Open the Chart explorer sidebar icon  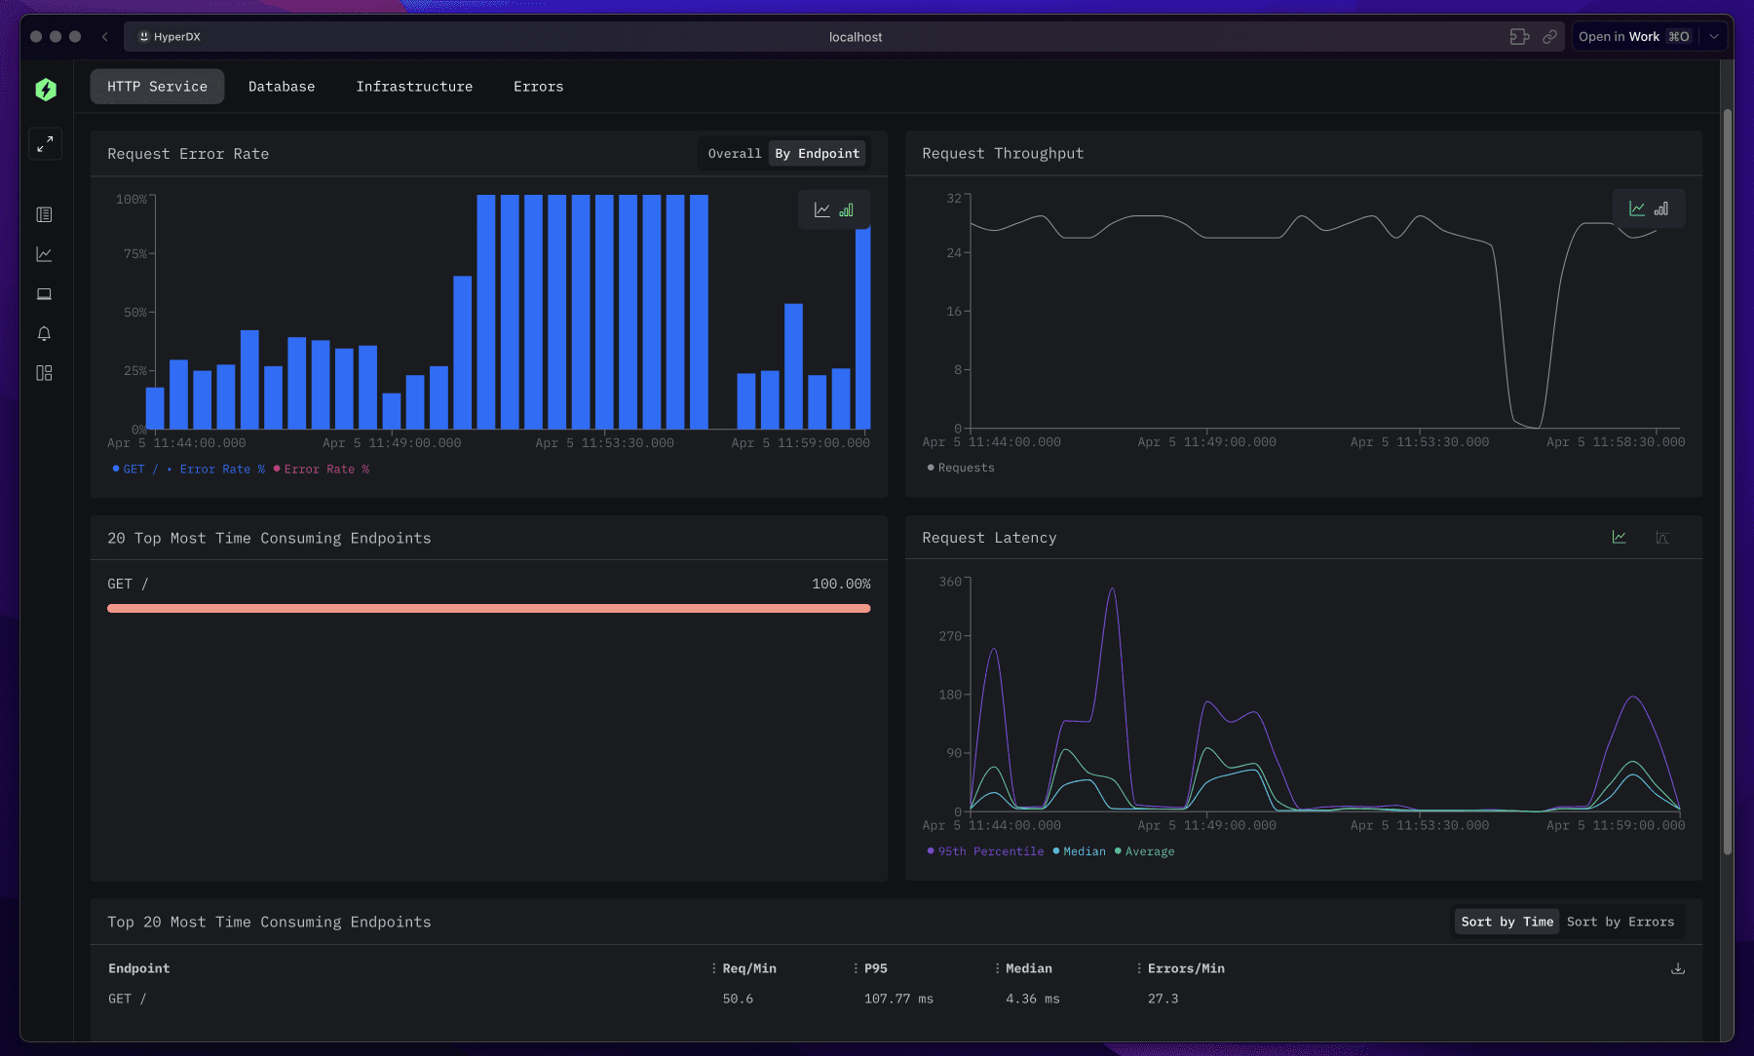click(44, 254)
